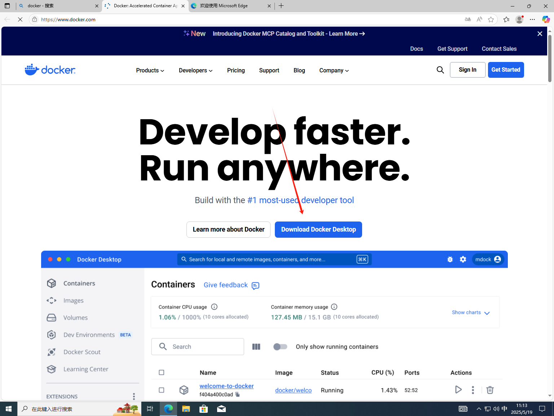Check the welcome-to-docker row checkbox

(162, 390)
